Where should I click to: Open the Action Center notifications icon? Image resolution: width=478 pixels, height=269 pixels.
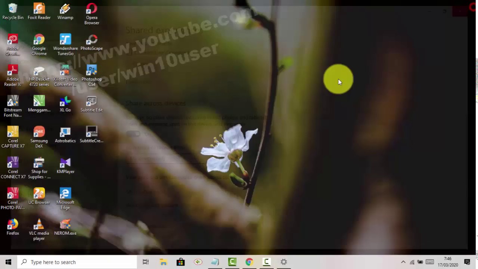tap(467, 262)
